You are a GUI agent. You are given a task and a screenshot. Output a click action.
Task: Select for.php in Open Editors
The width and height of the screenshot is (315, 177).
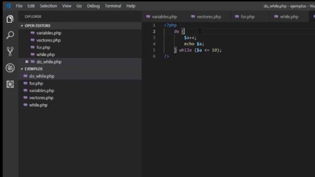[80, 47]
